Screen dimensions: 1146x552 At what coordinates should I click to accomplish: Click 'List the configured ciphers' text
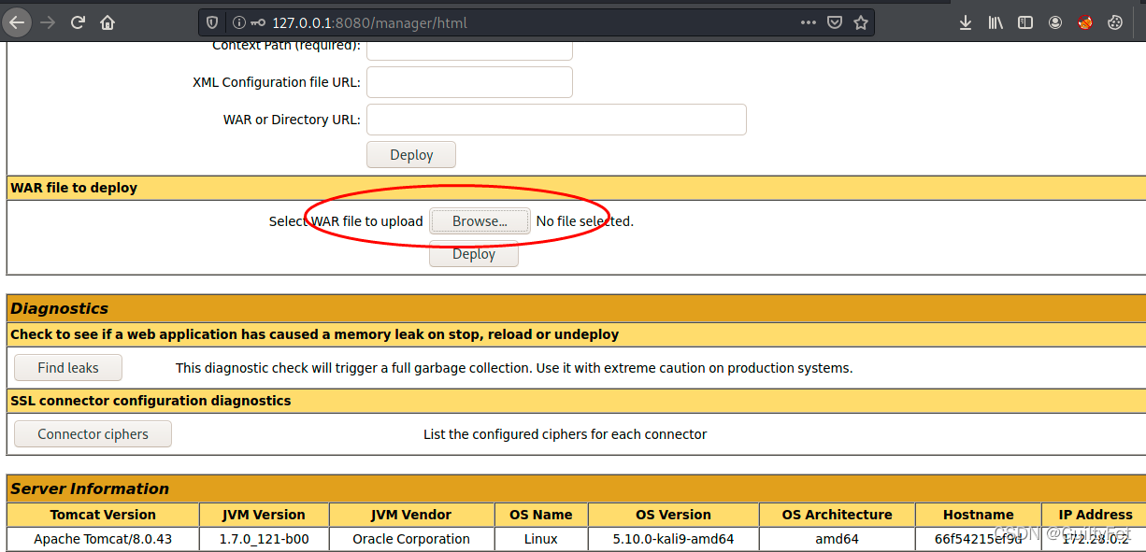click(566, 434)
